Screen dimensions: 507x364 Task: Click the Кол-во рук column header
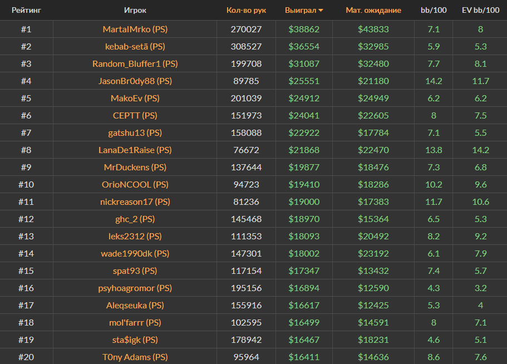245,10
